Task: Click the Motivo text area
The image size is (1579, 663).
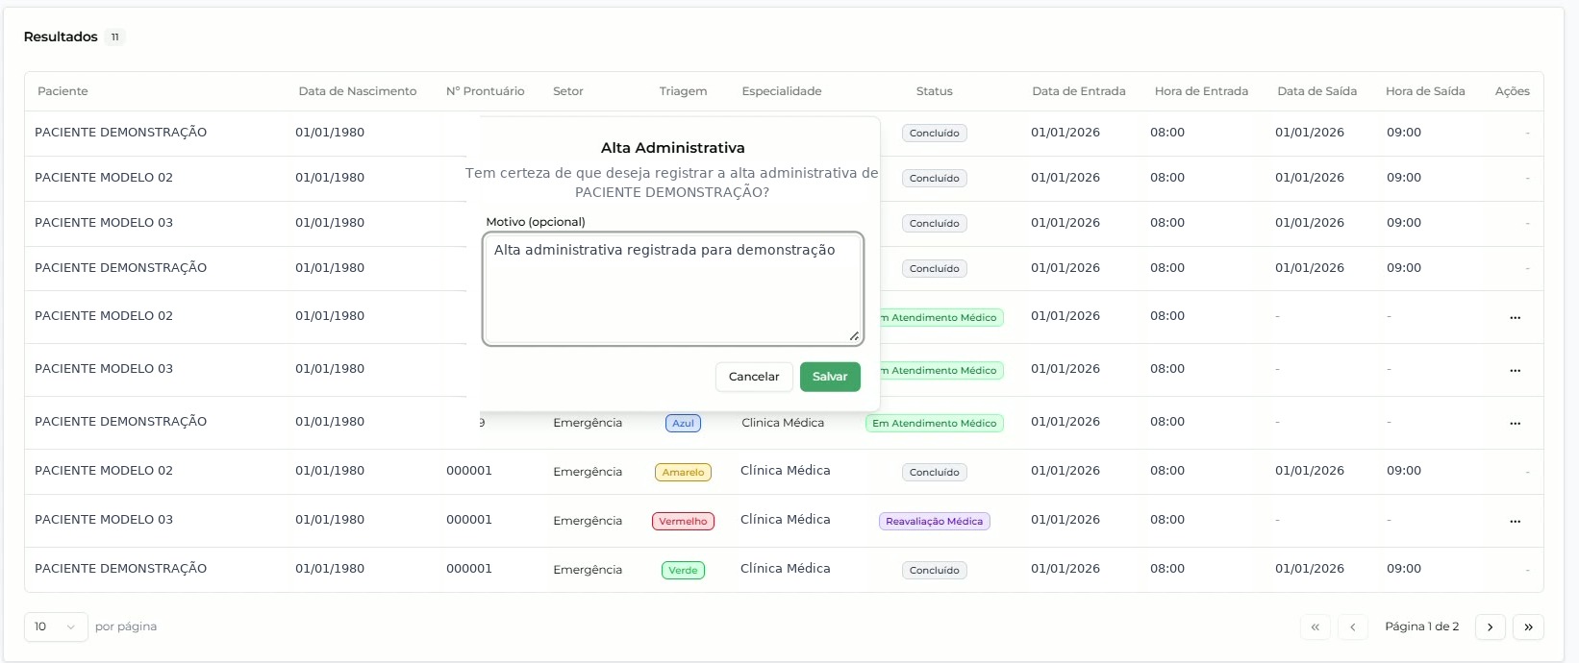Action: [x=673, y=288]
